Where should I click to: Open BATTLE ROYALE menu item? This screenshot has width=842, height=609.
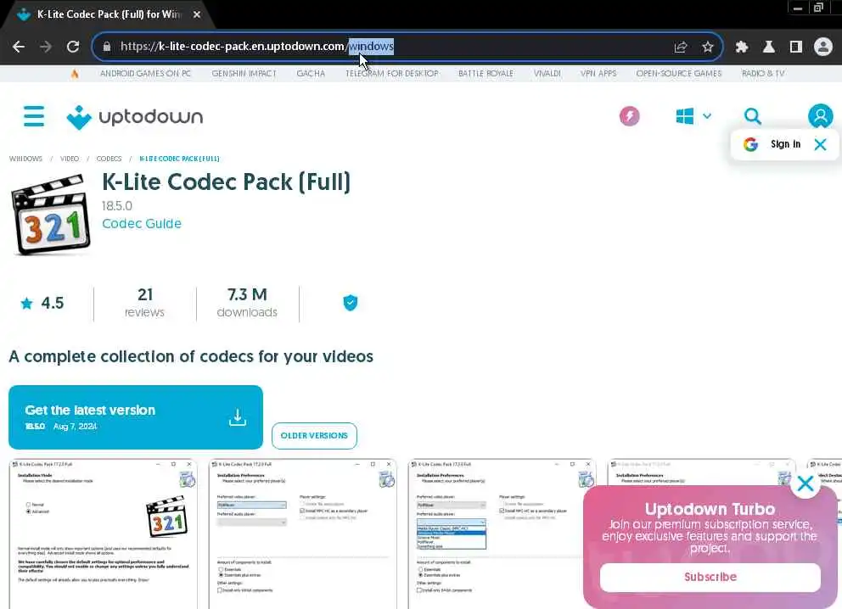(x=486, y=74)
